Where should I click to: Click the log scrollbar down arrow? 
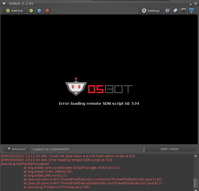click(196, 190)
